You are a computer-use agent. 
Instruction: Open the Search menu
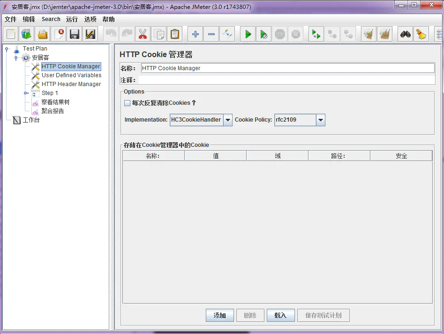coord(51,19)
